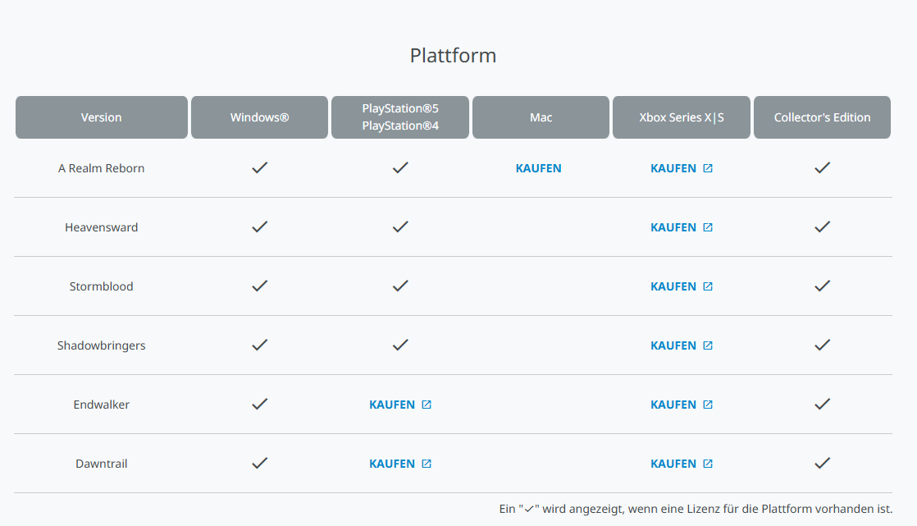
Task: Click the Collector's Edition checkmark for A Realm Reborn
Action: 822,168
